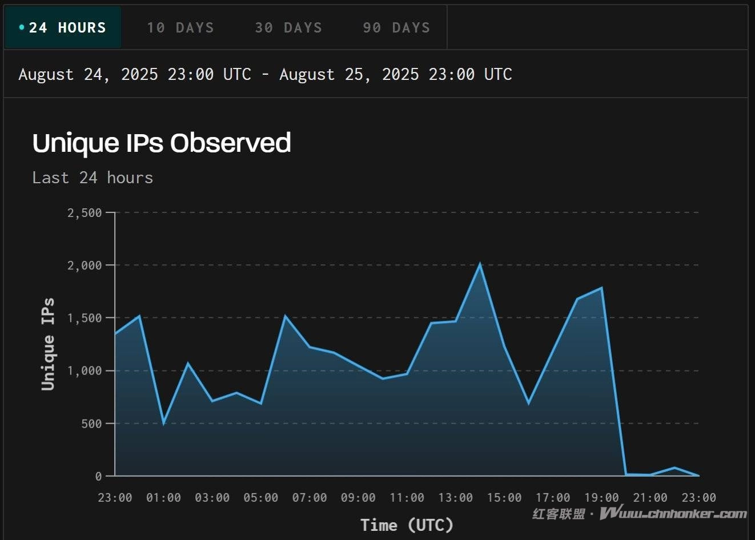Click the Time (UTC) axis title

(407, 525)
